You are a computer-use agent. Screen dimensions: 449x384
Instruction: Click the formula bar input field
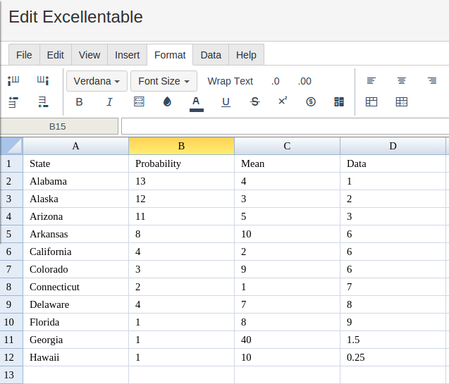click(x=285, y=127)
